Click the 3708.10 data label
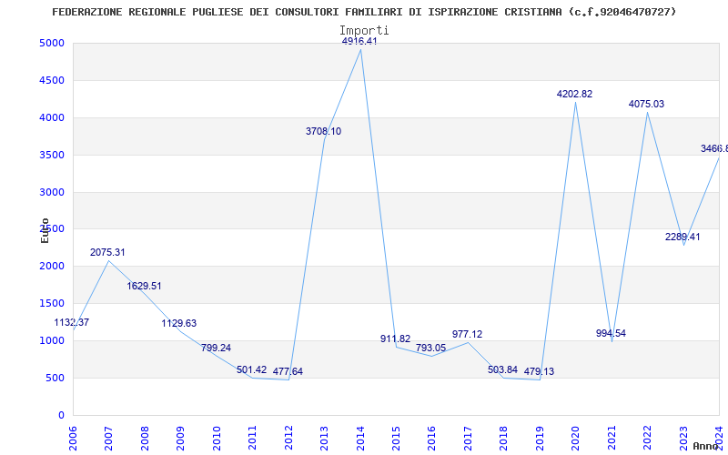This screenshot has width=728, height=455. point(324,131)
